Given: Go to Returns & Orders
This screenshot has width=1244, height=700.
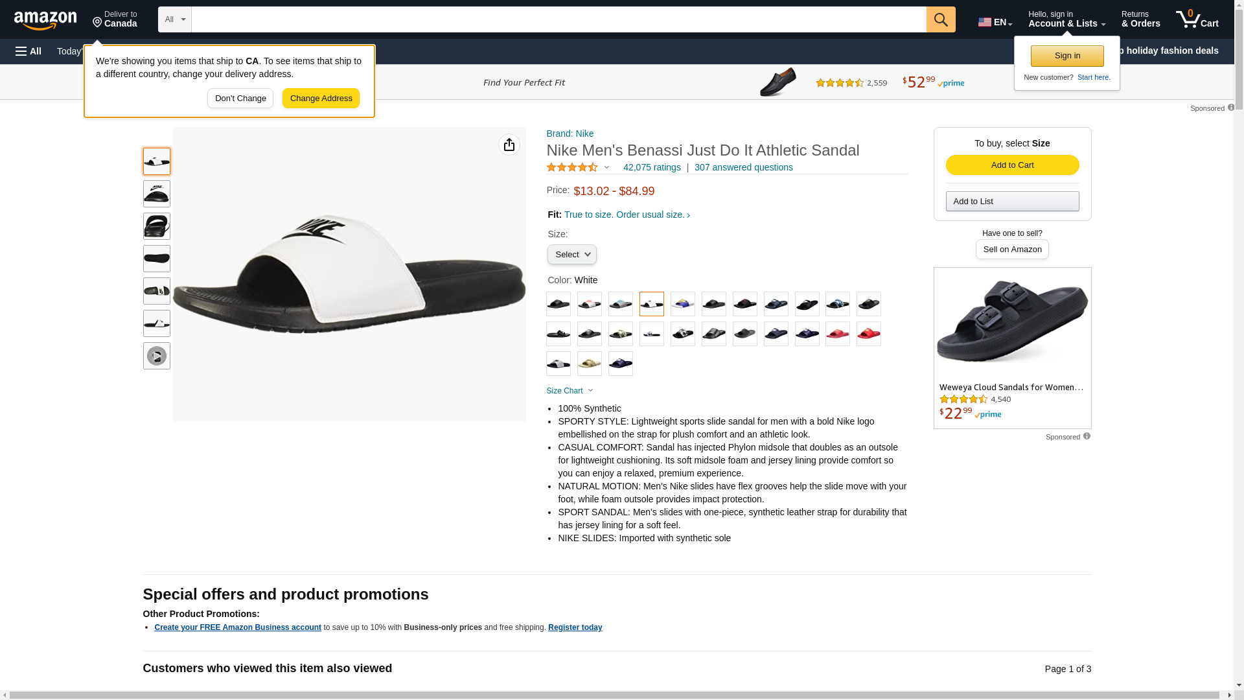Looking at the screenshot, I should 1140,19.
